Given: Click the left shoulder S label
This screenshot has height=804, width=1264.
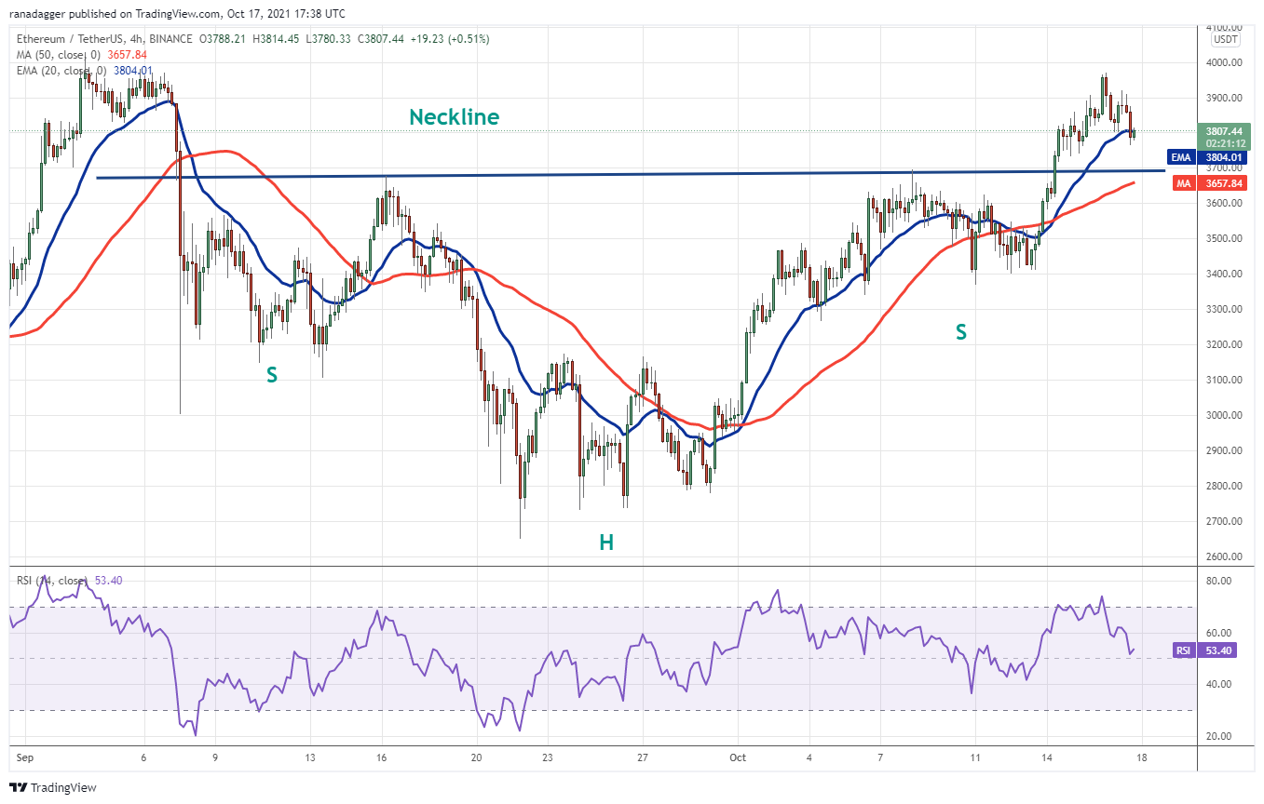Looking at the screenshot, I should (272, 375).
